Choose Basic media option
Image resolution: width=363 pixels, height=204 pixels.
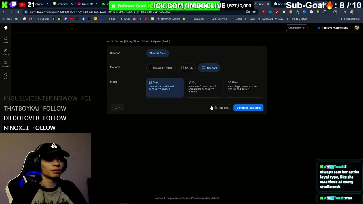[165, 88]
